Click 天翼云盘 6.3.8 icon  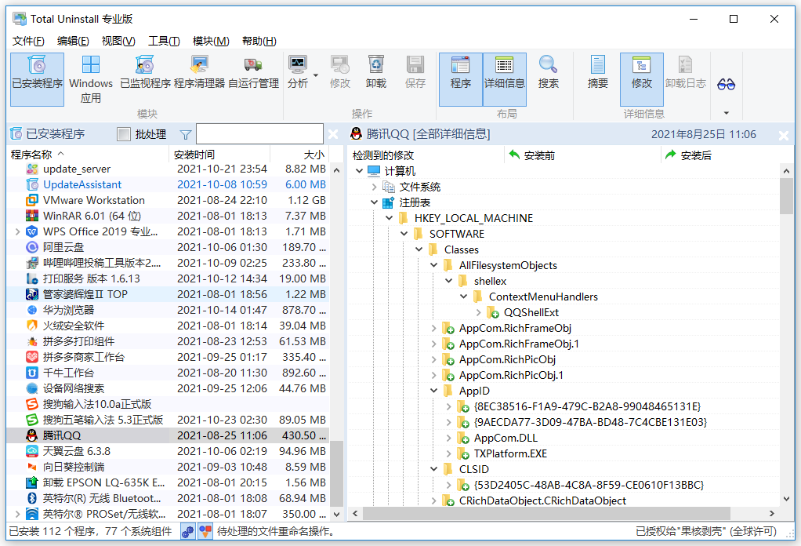(32, 451)
